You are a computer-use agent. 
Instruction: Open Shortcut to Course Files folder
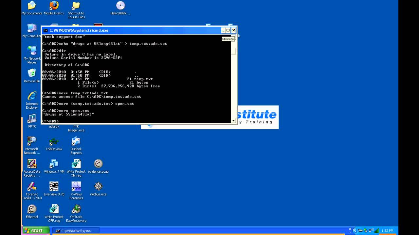coord(76,10)
